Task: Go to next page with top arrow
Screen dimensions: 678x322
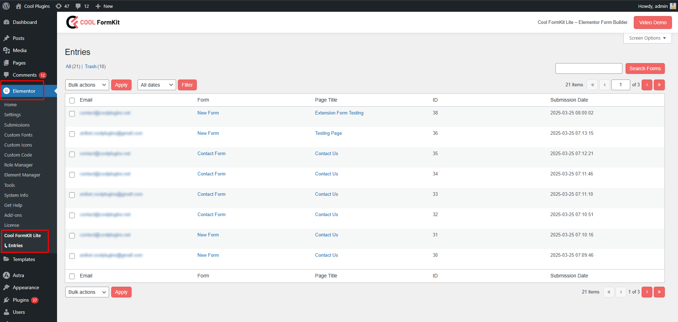Action: click(647, 85)
